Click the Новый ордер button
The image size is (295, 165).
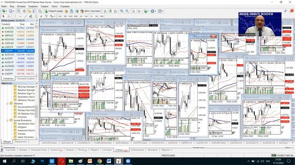pos(53,11)
